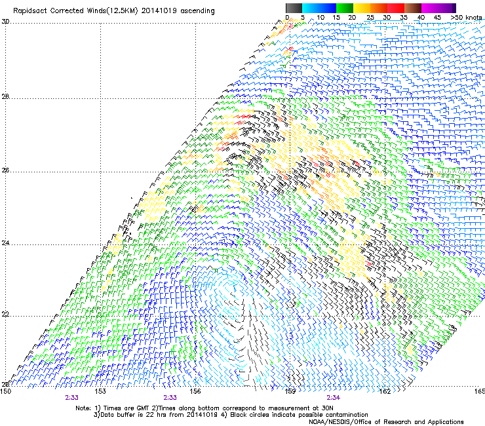Click the 'Note: 1) Times are GMT' line
The width and height of the screenshot is (485, 426).
[204, 408]
